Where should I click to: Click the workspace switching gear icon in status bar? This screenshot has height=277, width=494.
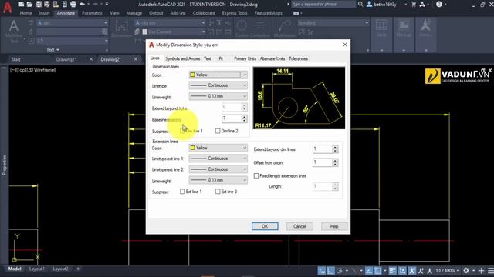point(466,270)
